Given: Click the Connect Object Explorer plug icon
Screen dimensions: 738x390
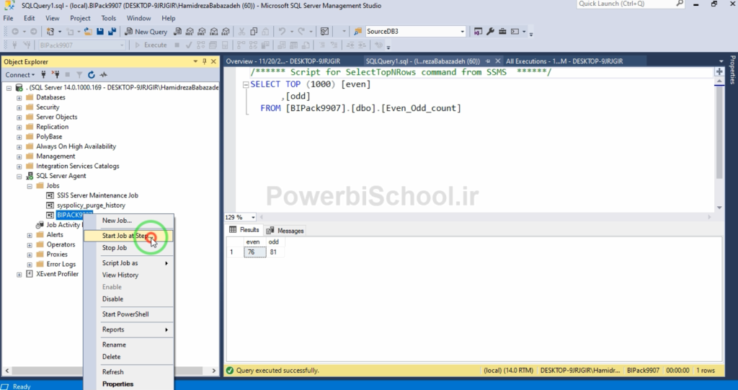Looking at the screenshot, I should (45, 74).
